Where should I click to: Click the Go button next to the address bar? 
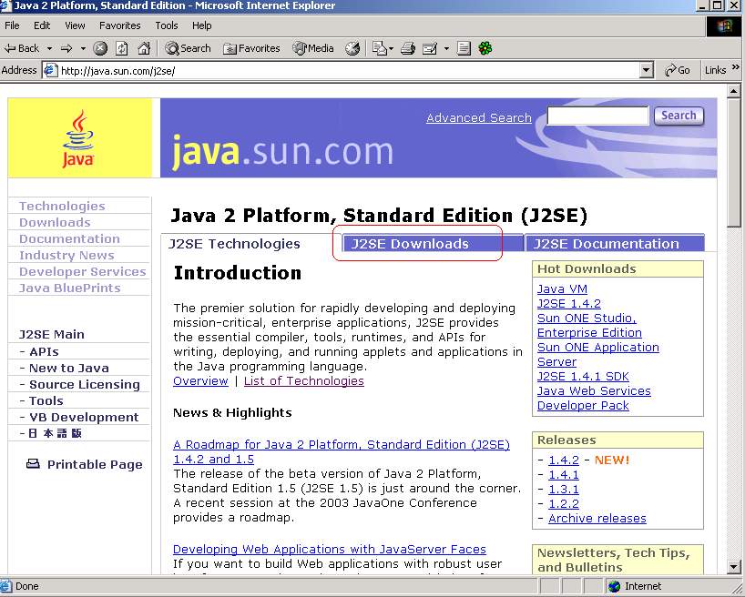click(677, 71)
